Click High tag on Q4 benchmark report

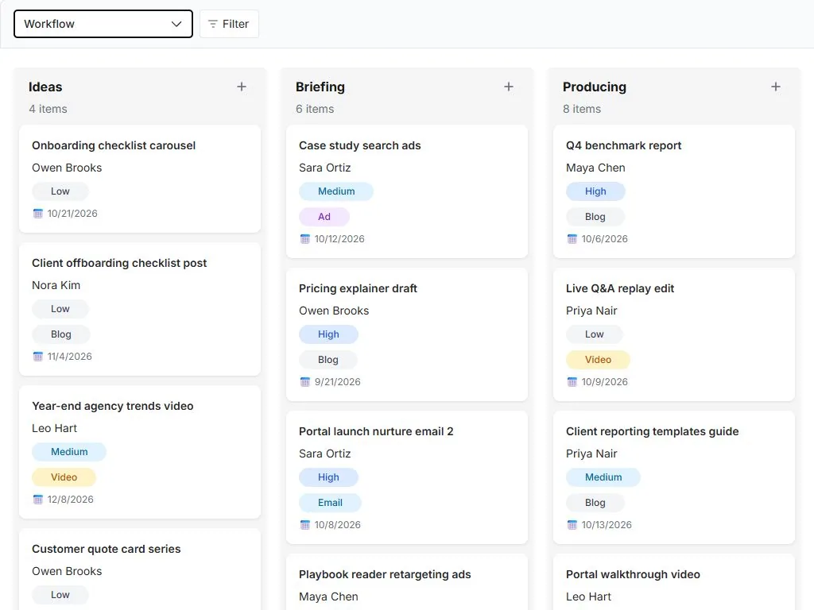[x=595, y=191]
